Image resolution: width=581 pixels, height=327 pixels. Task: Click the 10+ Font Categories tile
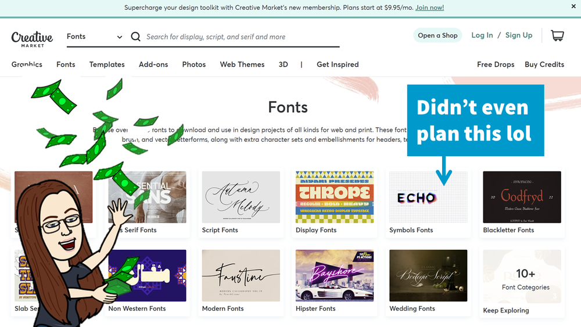[x=522, y=276]
